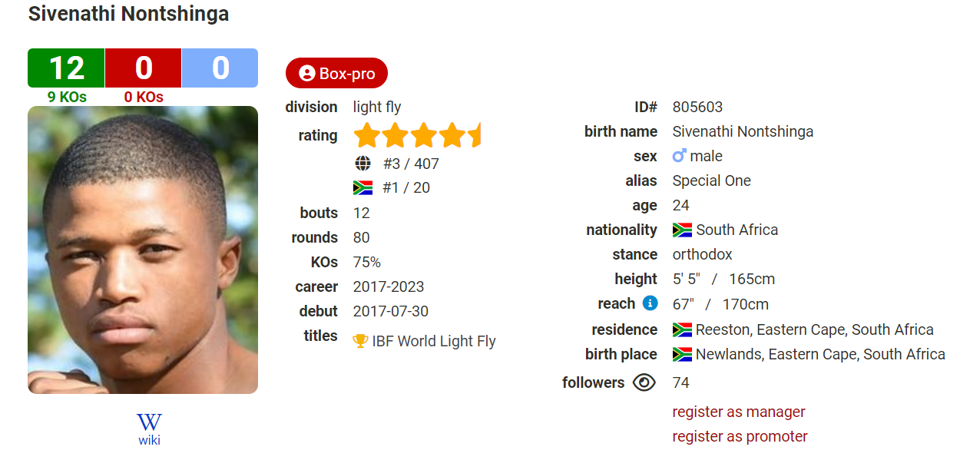Image resolution: width=970 pixels, height=460 pixels.
Task: Click the Wikipedia W icon
Action: click(x=149, y=422)
